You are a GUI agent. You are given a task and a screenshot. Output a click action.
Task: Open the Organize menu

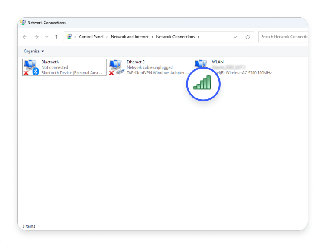click(x=34, y=51)
